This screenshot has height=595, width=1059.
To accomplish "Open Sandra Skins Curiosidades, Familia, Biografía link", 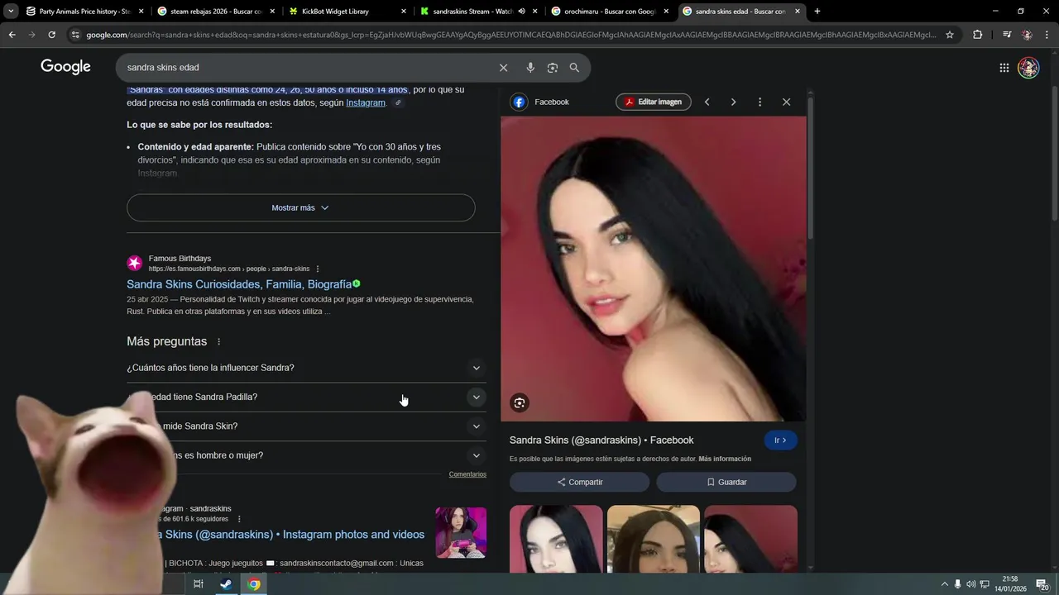I will coord(239,284).
